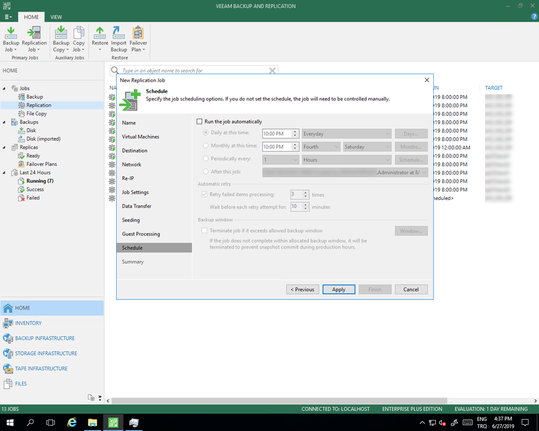Click the Previous button
This screenshot has width=539, height=431.
point(303,289)
